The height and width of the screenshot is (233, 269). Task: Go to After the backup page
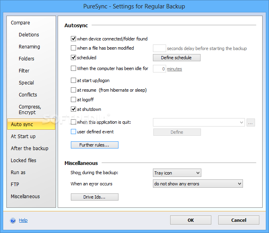(30, 149)
